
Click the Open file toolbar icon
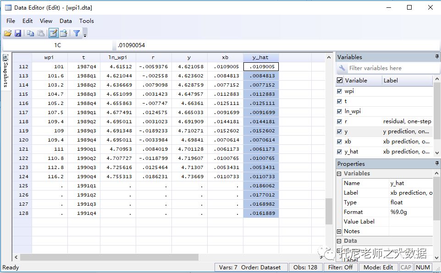(x=8, y=33)
